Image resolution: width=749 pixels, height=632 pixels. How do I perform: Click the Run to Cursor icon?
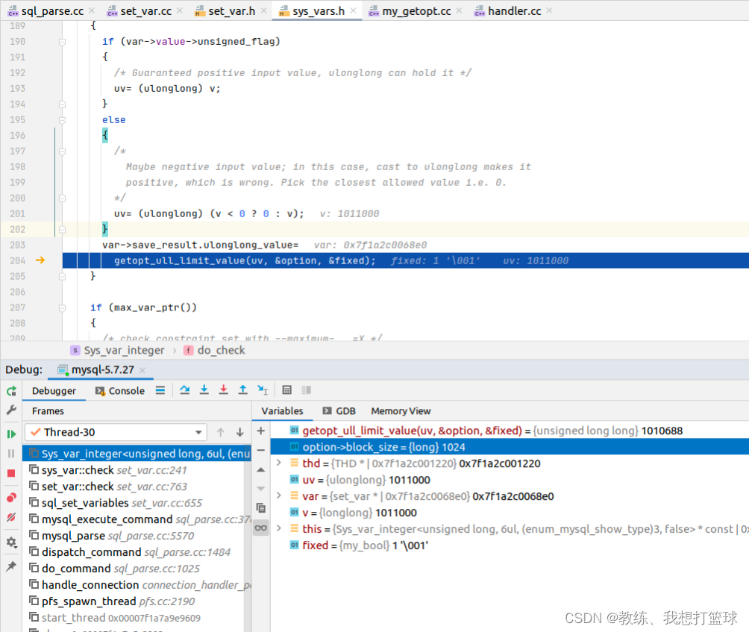click(x=262, y=391)
